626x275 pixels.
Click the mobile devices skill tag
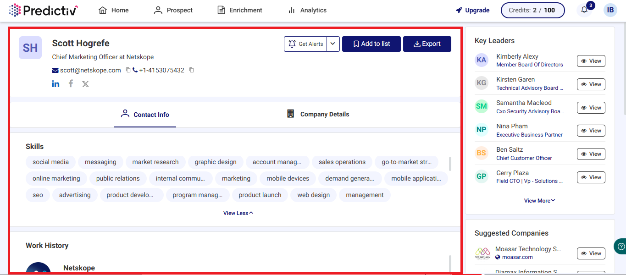pyautogui.click(x=288, y=178)
